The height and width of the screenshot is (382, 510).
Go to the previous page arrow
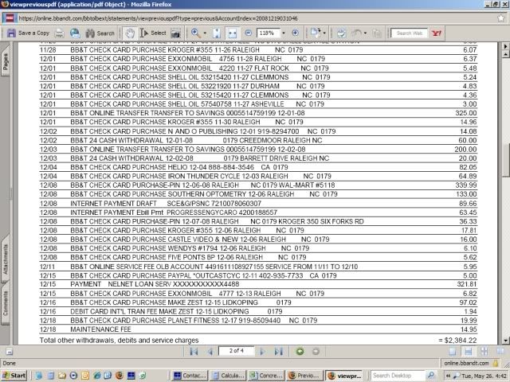(210, 352)
